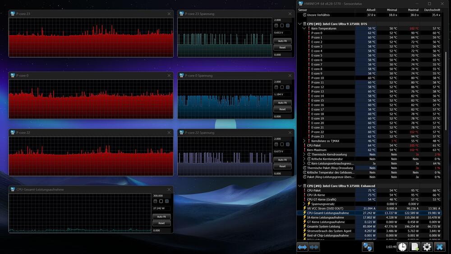
Task: Toggle first checkbox in P-core 23 Spannung graph
Action: [276, 26]
